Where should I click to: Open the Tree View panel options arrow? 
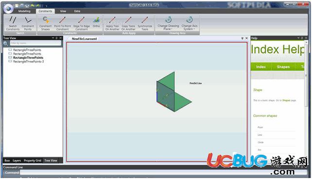click(53, 38)
